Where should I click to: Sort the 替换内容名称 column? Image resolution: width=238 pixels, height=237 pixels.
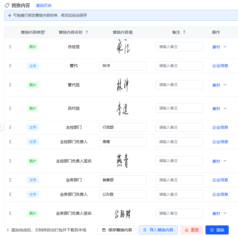pos(86,32)
